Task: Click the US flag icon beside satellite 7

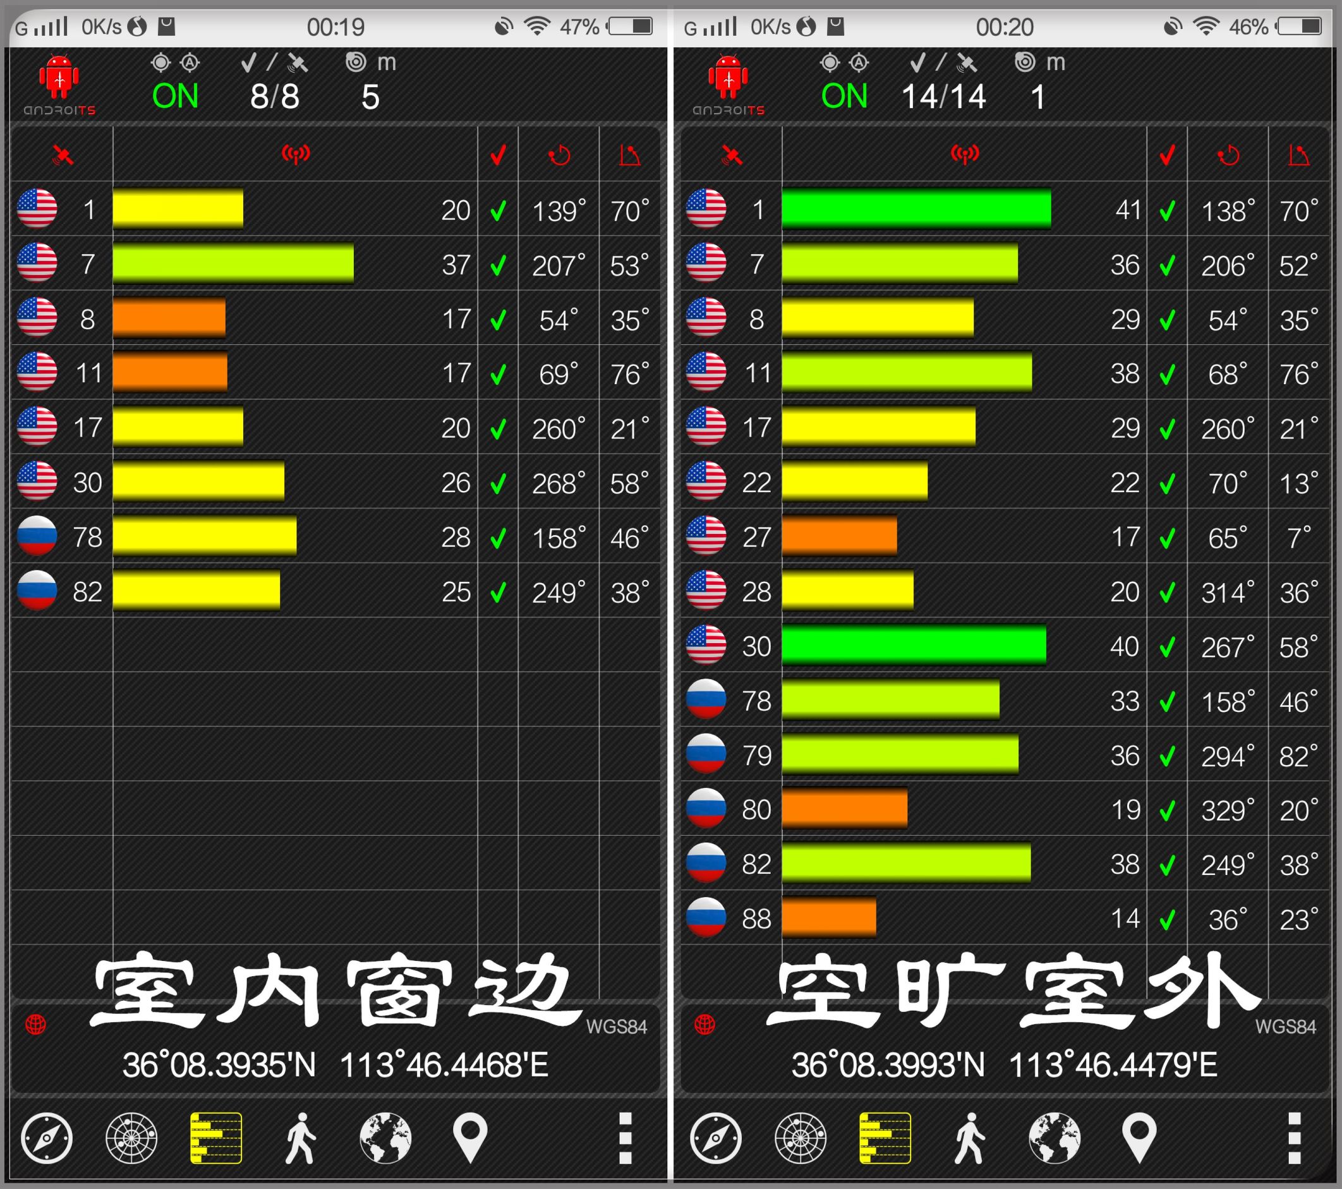Action: point(37,265)
